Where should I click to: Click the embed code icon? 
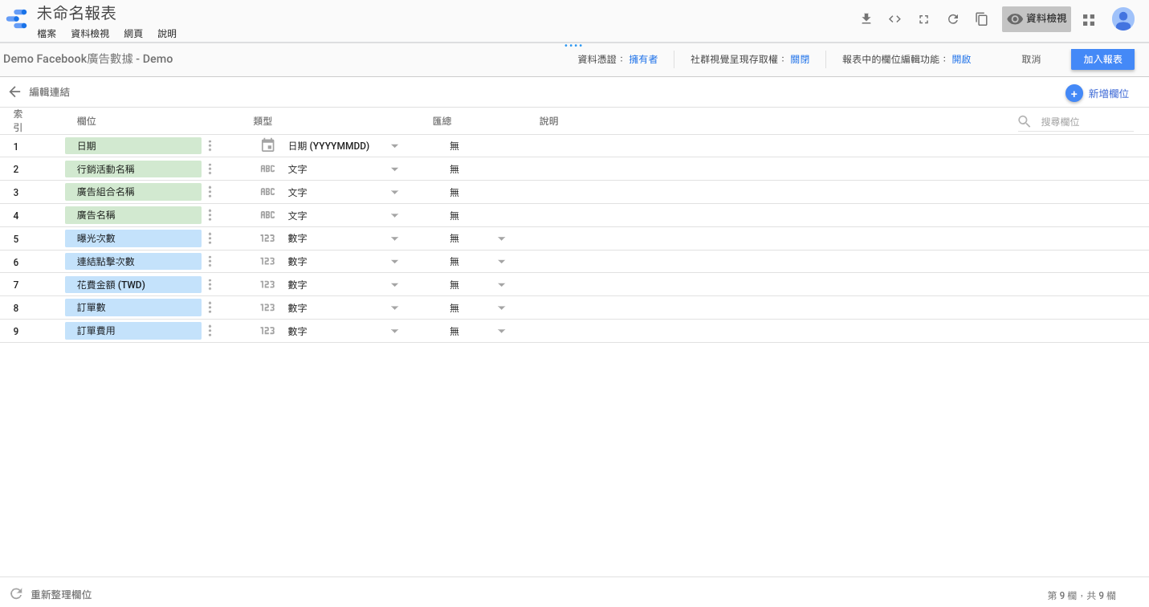[894, 19]
